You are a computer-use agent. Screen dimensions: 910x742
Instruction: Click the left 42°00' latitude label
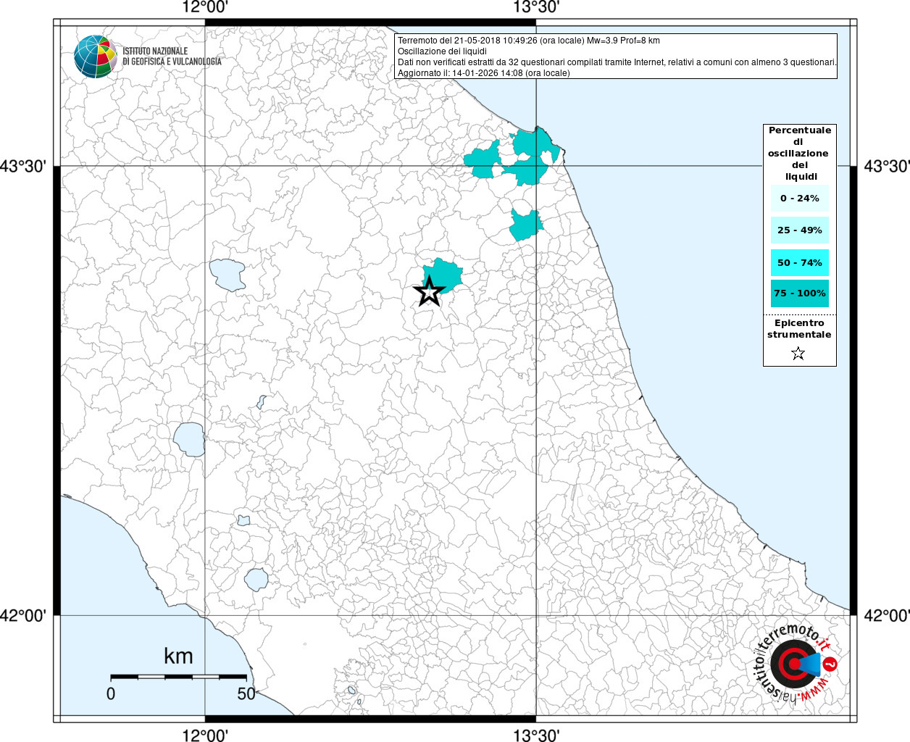[23, 616]
